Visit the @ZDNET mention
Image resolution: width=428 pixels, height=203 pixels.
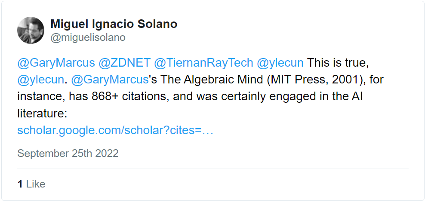point(124,63)
